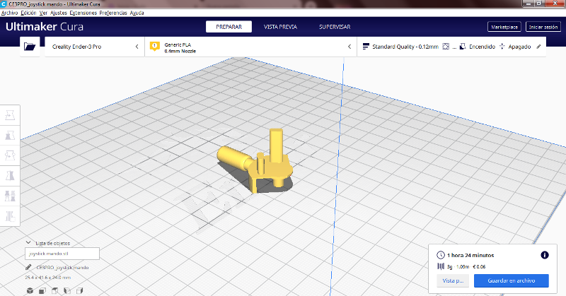Image resolution: width=566 pixels, height=296 pixels.
Task: Click the CE3PRO_joystick mando job name
Action: tap(62, 268)
